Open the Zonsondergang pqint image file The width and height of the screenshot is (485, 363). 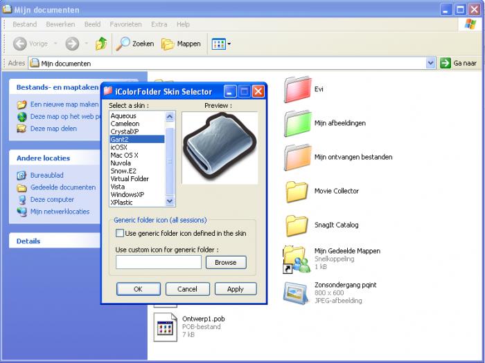[x=296, y=292]
